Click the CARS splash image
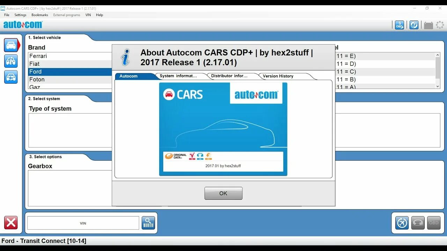This screenshot has width=447, height=251. [223, 129]
